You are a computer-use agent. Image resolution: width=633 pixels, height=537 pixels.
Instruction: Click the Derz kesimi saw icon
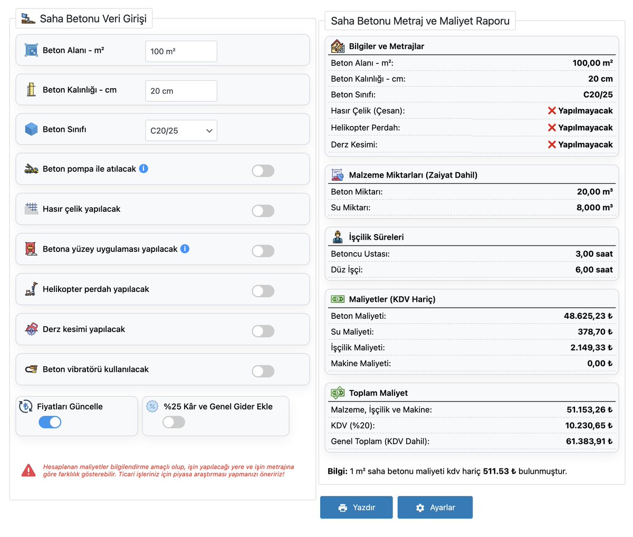coord(32,329)
